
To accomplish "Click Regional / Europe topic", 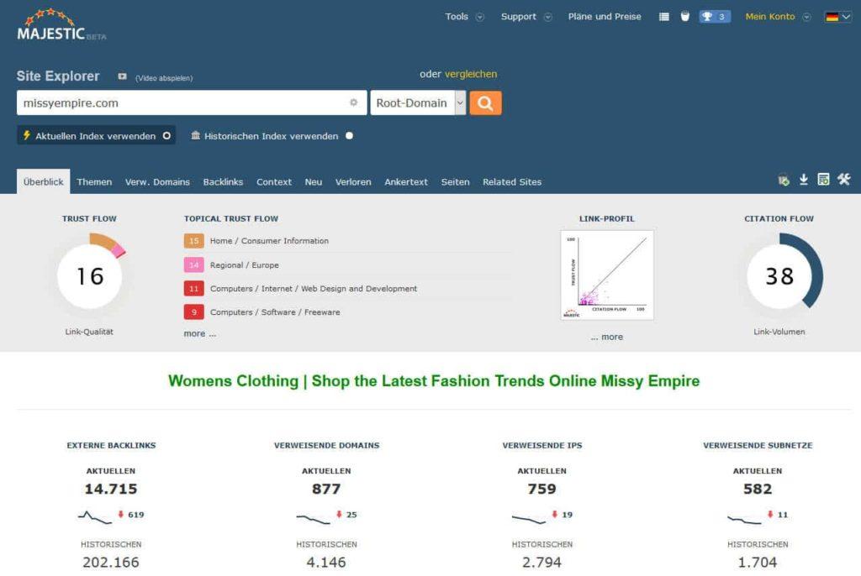I will click(245, 265).
